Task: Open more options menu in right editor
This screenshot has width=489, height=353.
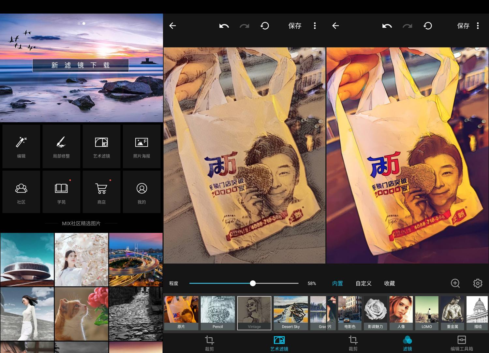Action: 478,26
